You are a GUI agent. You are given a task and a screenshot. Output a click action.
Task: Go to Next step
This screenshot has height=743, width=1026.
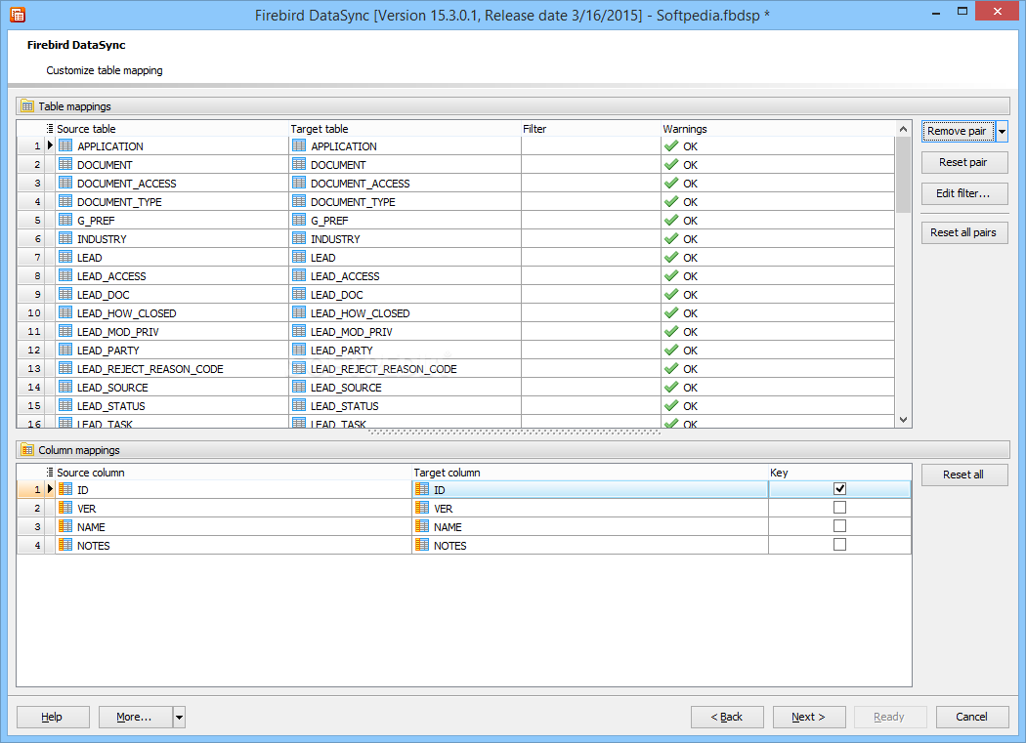tap(809, 717)
